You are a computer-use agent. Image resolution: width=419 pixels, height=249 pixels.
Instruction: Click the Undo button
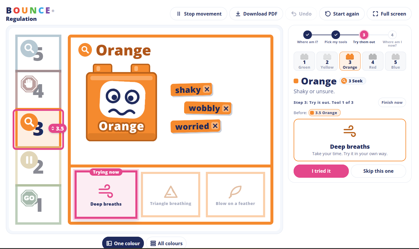[x=301, y=14]
